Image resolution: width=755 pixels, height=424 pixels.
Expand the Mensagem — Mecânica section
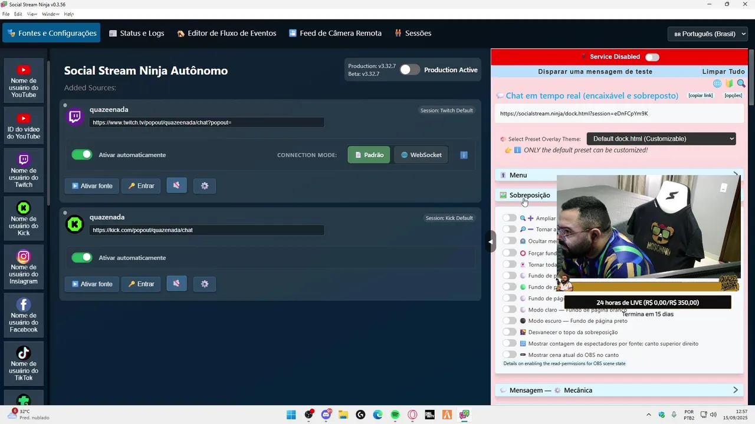[x=618, y=390]
